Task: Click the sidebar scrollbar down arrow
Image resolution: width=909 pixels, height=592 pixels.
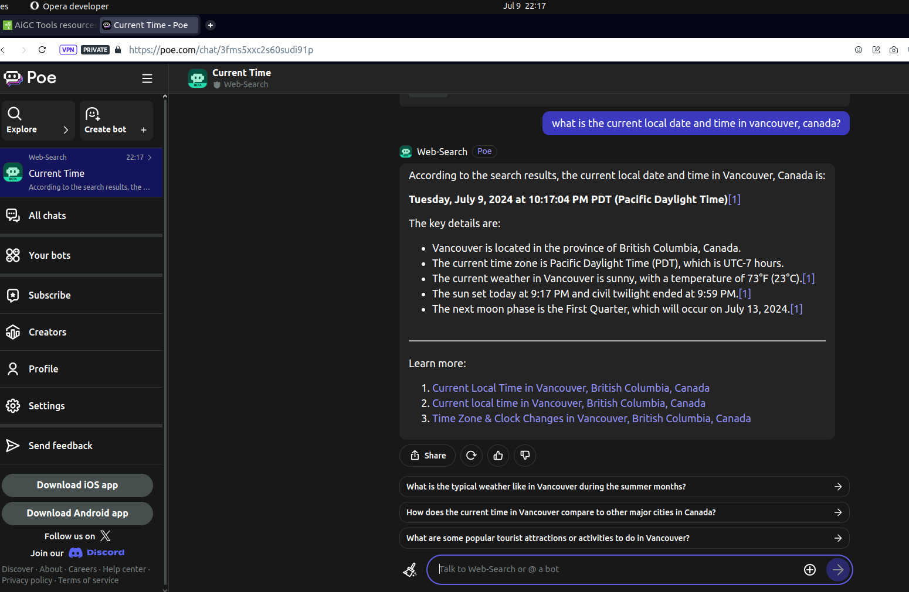Action: [x=165, y=589]
